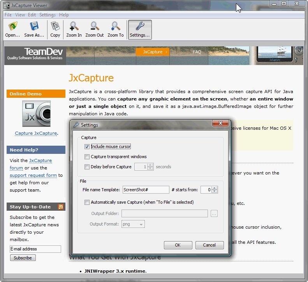The image size is (308, 282).
Task: Click the '# starts from' number field
Action: point(206,190)
